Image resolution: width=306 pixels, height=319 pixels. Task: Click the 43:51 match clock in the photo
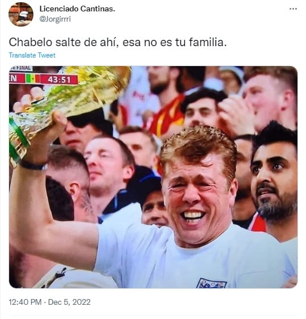pyautogui.click(x=59, y=80)
